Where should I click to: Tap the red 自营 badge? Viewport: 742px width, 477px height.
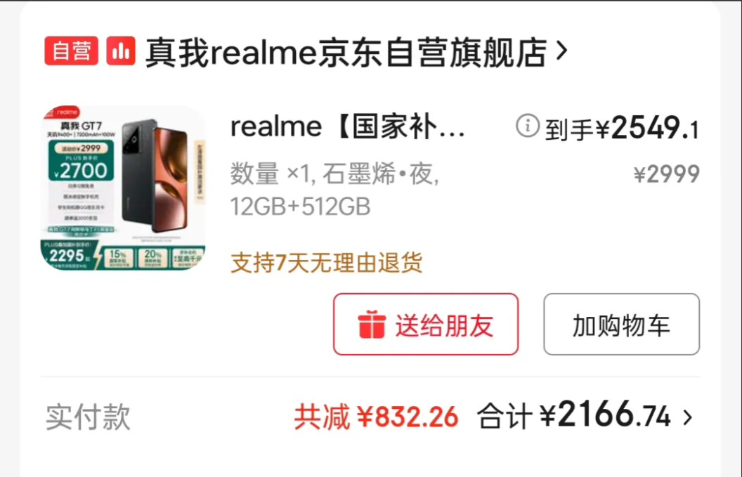click(72, 51)
